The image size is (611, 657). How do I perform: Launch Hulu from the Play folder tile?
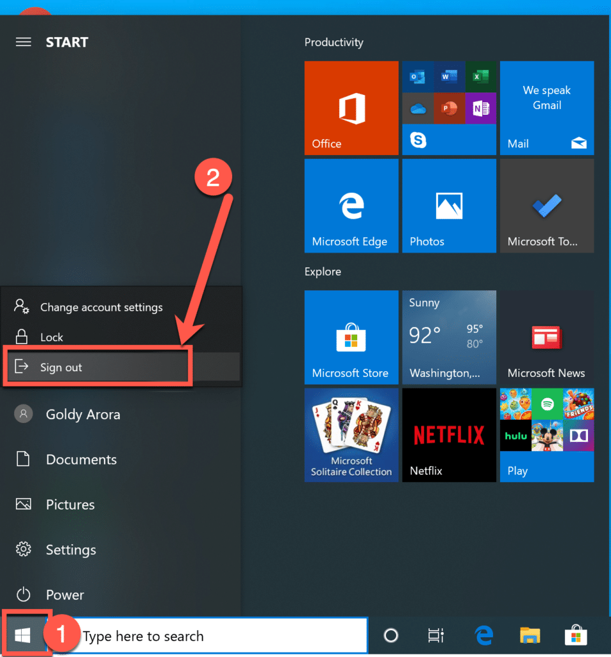click(516, 436)
